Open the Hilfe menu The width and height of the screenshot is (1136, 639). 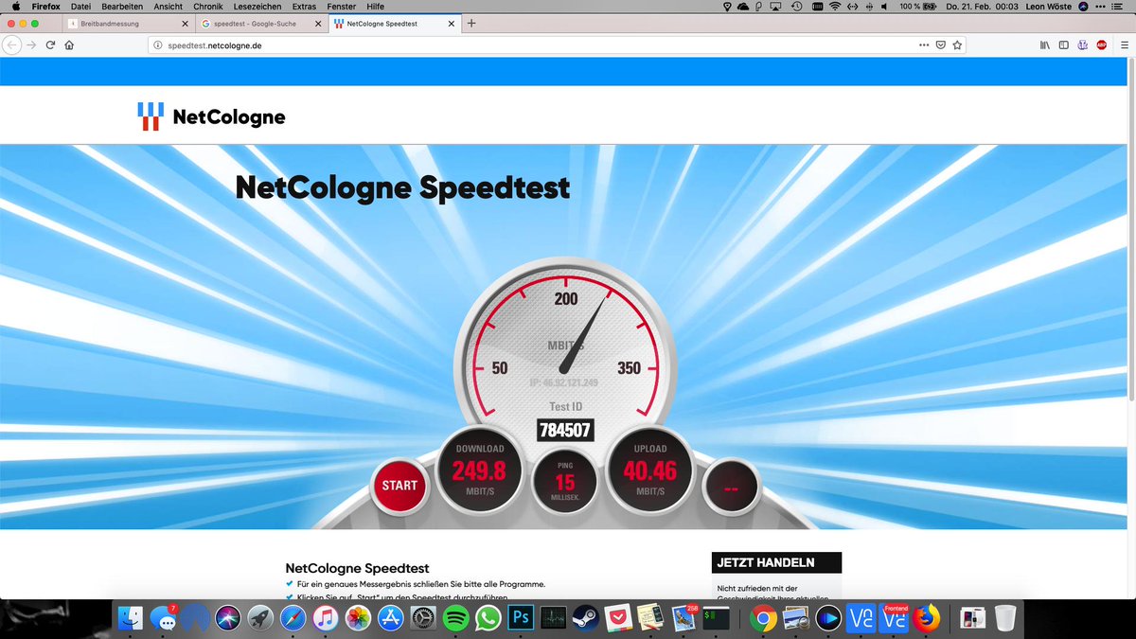[x=375, y=7]
